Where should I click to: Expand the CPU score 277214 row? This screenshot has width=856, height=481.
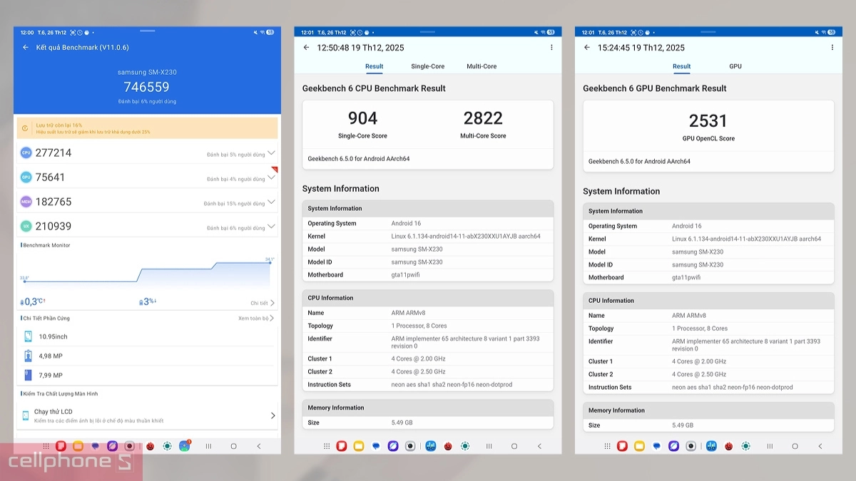(x=271, y=153)
